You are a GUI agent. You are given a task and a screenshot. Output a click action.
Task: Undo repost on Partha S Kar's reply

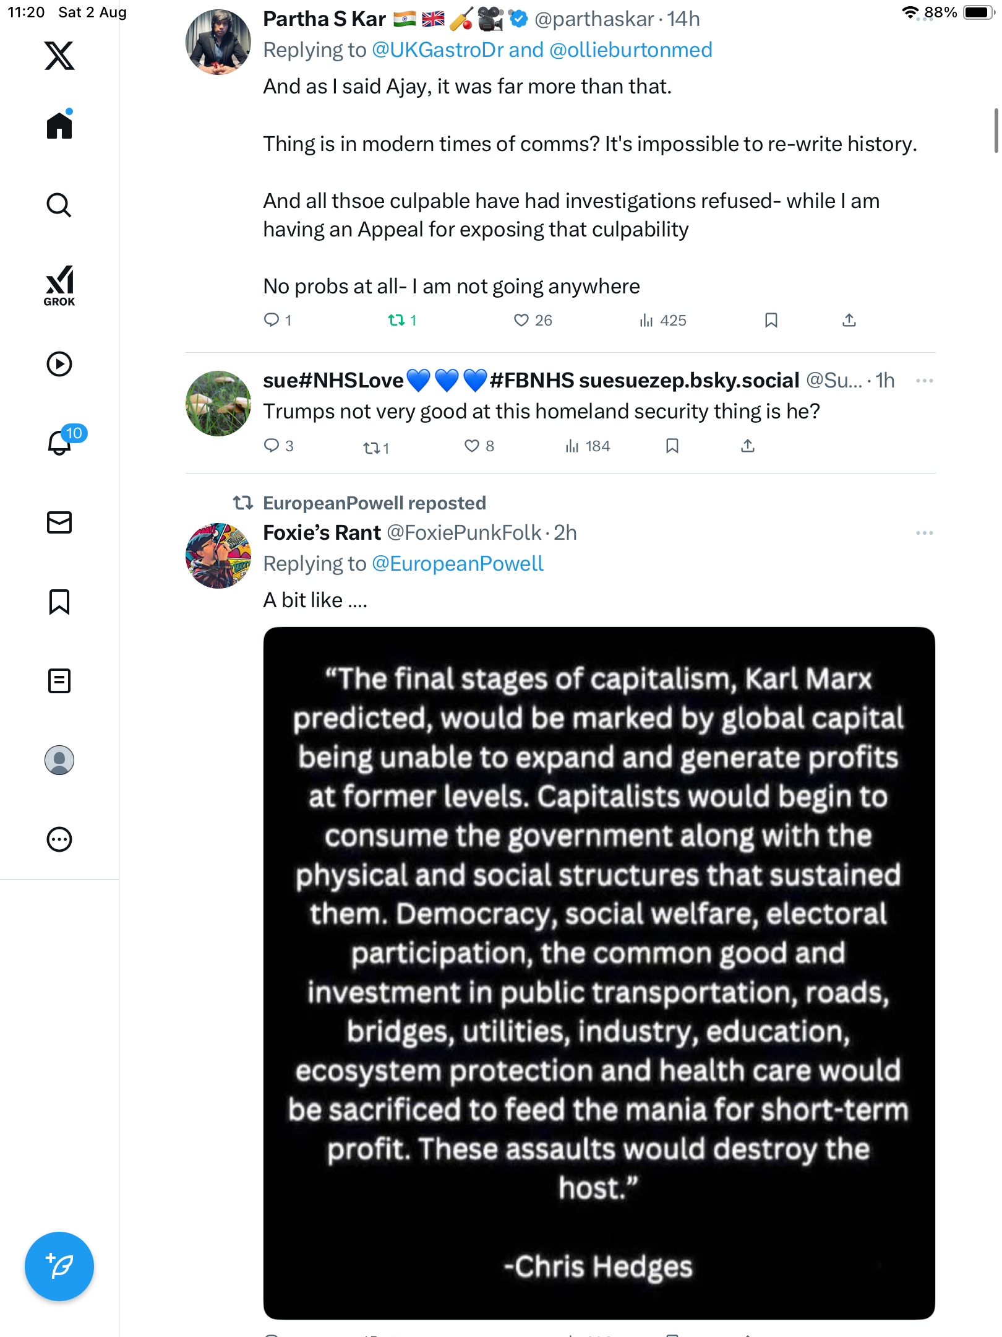click(x=396, y=320)
